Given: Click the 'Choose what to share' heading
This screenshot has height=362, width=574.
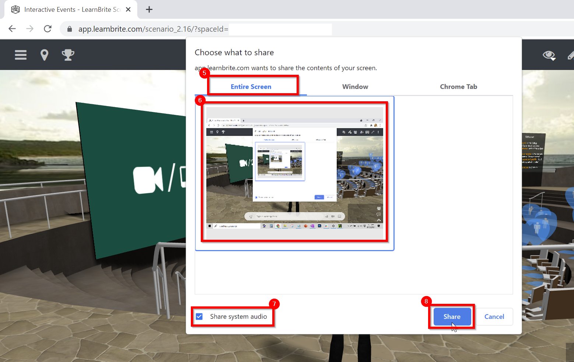Looking at the screenshot, I should (234, 52).
